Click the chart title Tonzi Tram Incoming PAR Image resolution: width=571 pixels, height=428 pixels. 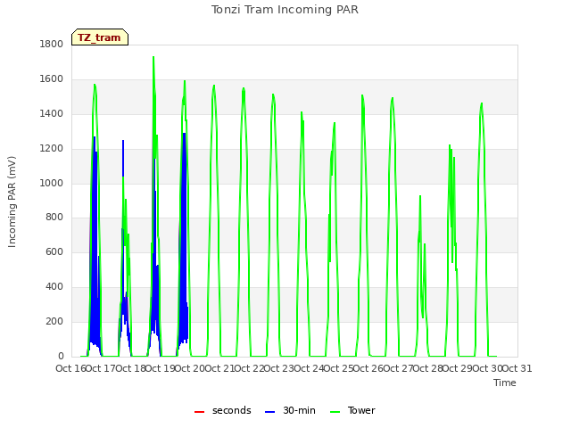[x=285, y=10]
